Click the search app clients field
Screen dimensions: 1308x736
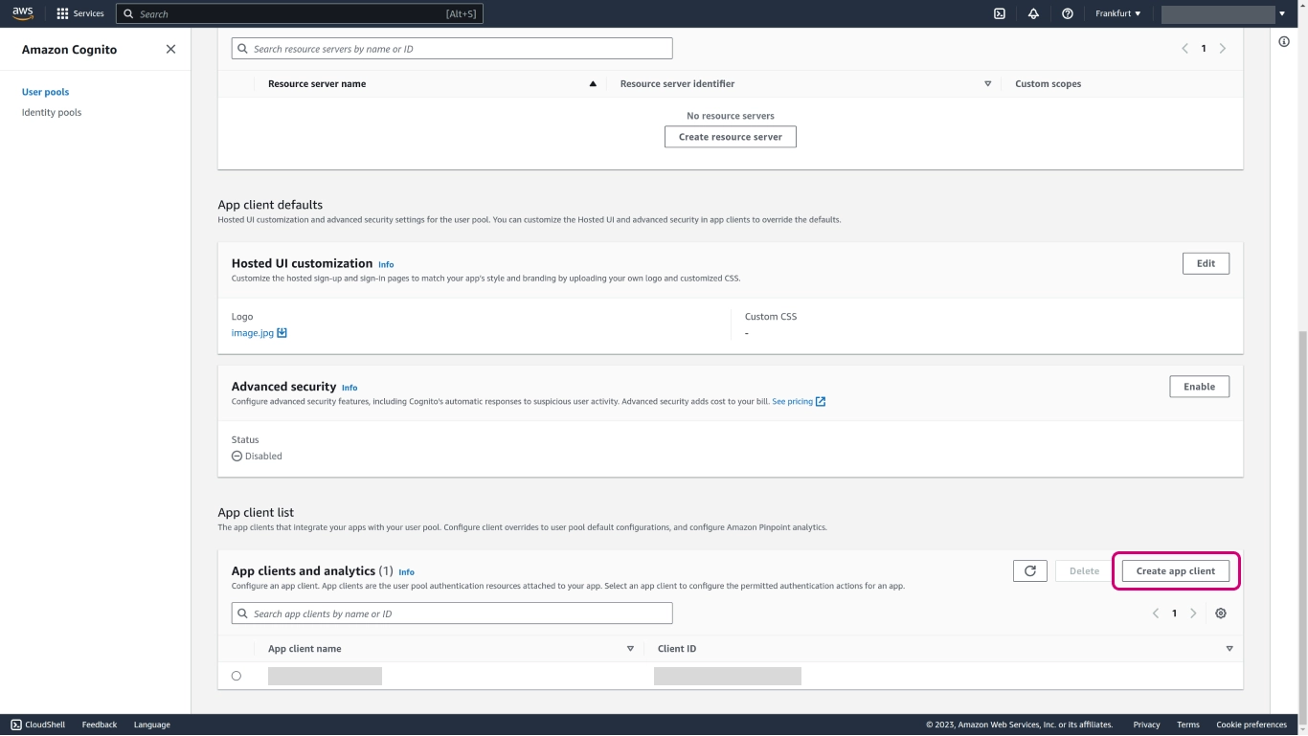452,613
